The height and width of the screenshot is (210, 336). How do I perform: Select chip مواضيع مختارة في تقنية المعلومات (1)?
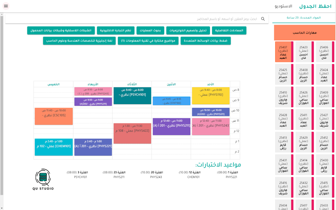pyautogui.click(x=148, y=41)
